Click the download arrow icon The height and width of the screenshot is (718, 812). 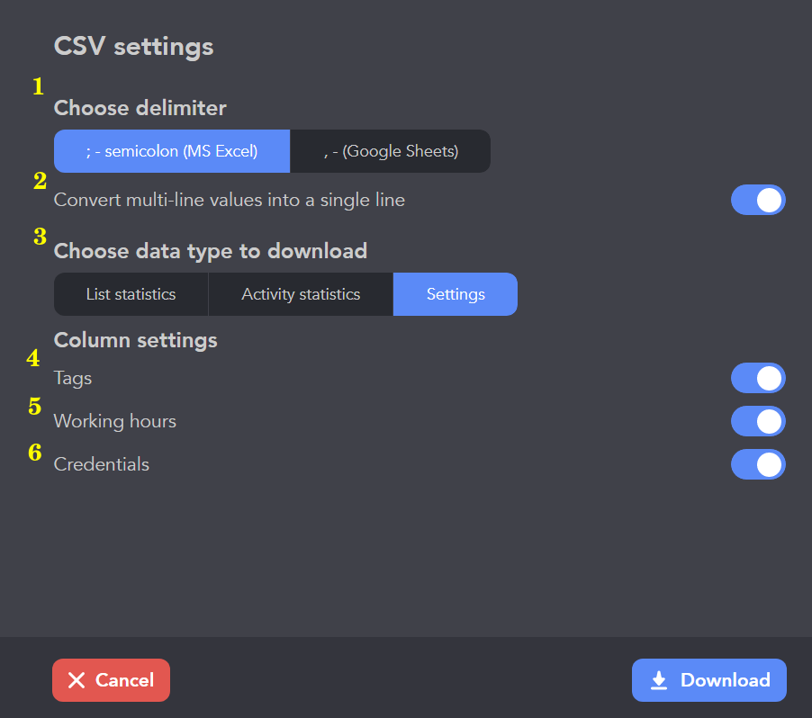(659, 680)
